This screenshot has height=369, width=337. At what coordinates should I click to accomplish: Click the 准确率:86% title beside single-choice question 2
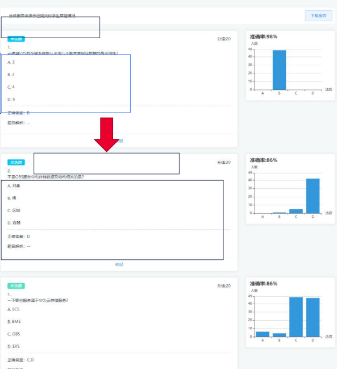point(263,160)
